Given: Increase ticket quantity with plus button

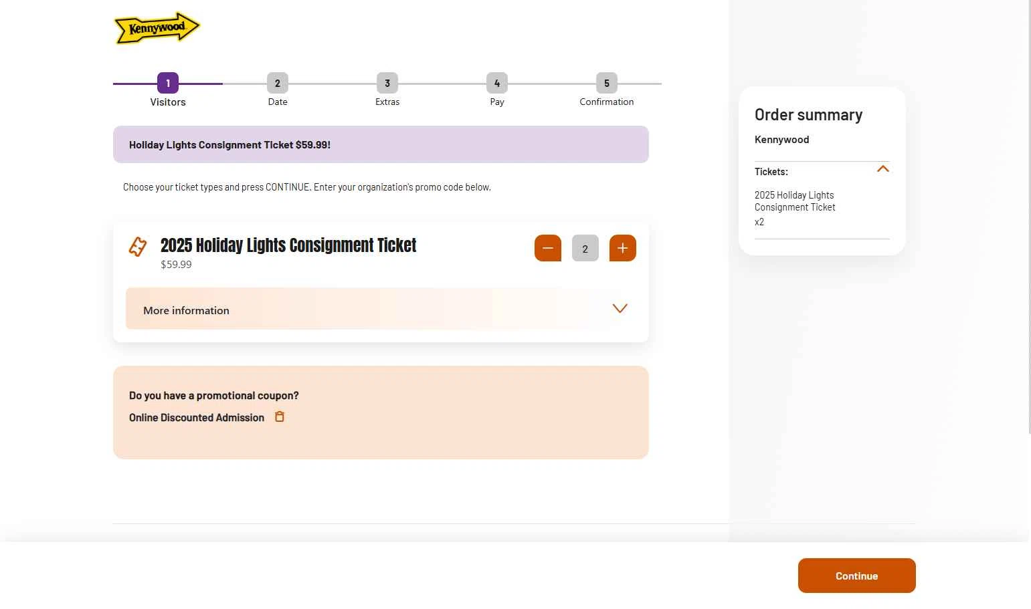Looking at the screenshot, I should tap(622, 248).
